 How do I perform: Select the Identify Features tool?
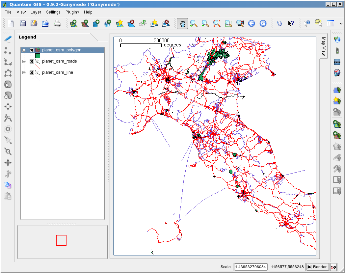(307, 23)
